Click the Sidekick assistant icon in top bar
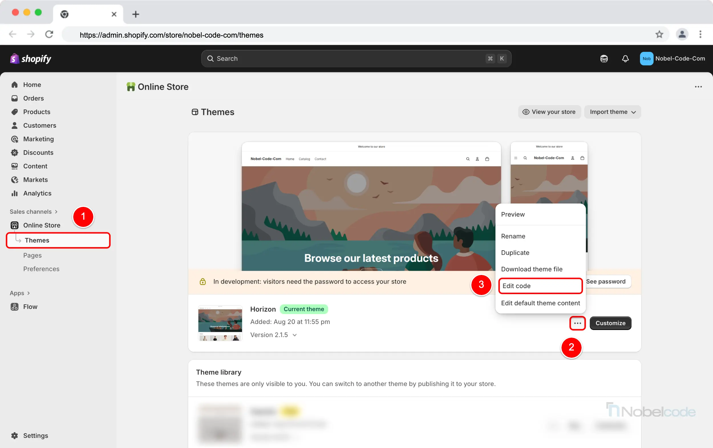713x448 pixels. [604, 59]
